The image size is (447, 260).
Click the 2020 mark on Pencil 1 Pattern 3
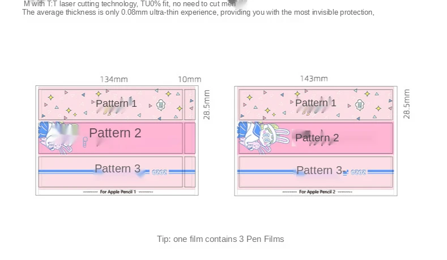(159, 172)
